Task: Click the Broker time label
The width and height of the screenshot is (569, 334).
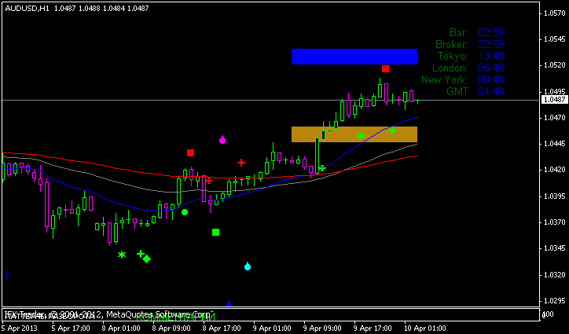Action: pyautogui.click(x=451, y=44)
